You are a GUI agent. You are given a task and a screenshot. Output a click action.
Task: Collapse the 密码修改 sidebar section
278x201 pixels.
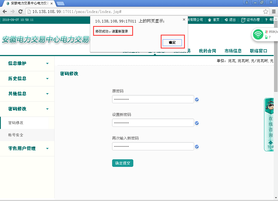[x=27, y=109]
